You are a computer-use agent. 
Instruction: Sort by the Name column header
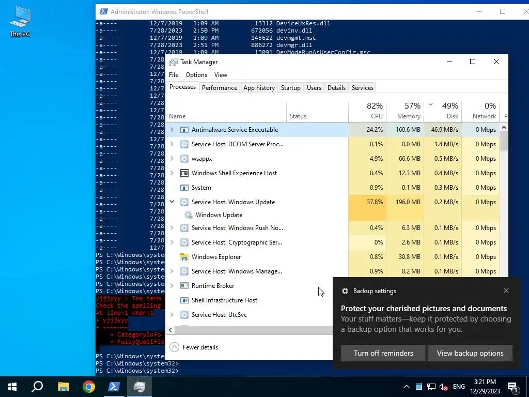226,111
